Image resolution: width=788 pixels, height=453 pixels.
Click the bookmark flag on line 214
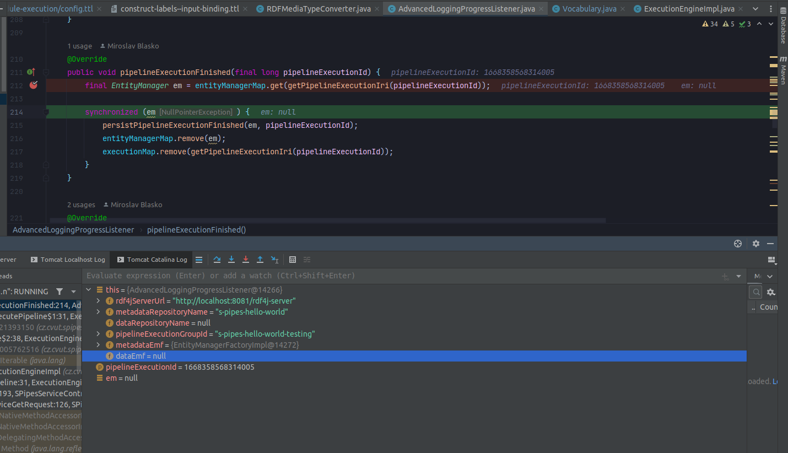(46, 112)
